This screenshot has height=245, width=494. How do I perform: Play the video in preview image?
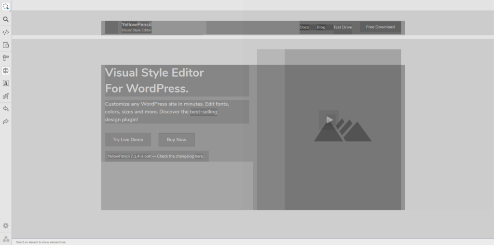point(329,120)
